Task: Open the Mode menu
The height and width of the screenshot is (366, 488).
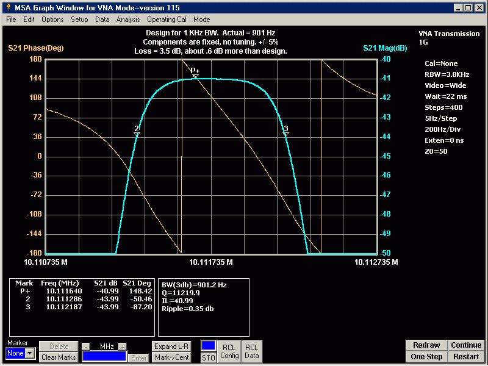Action: click(x=202, y=20)
